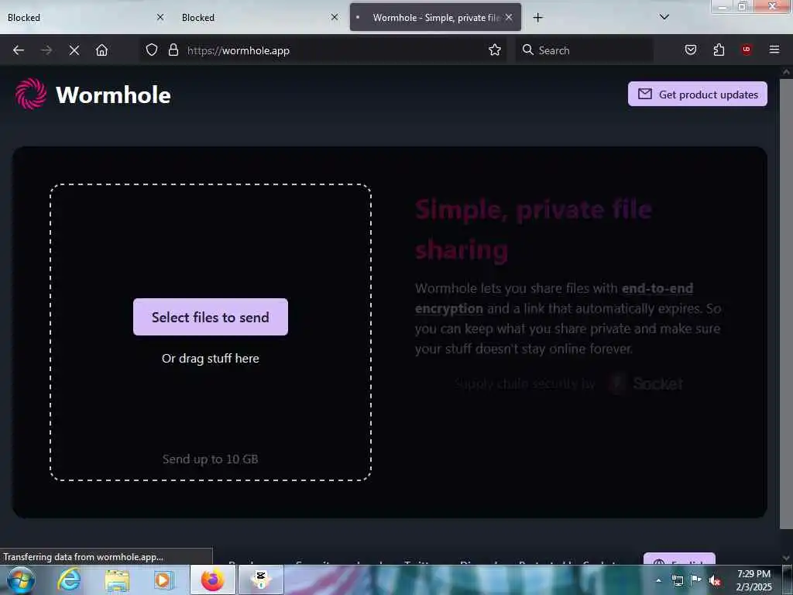
Task: Click the Firefox taskbar icon
Action: point(212,580)
